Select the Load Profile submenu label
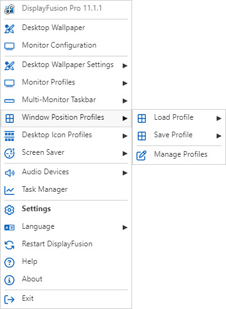The image size is (226, 309). point(173,117)
